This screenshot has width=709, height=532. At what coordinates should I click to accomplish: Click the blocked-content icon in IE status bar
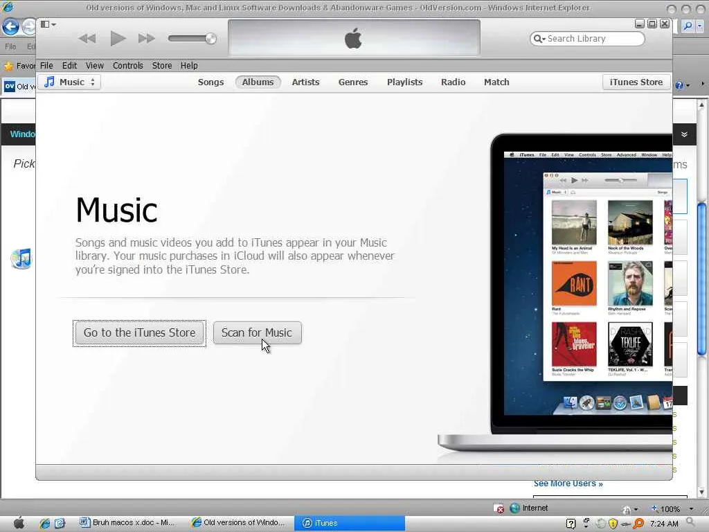[499, 508]
